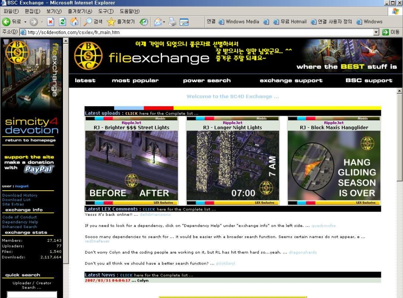The image size is (403, 298).
Task: Open the exchange support tab
Action: pos(291,80)
